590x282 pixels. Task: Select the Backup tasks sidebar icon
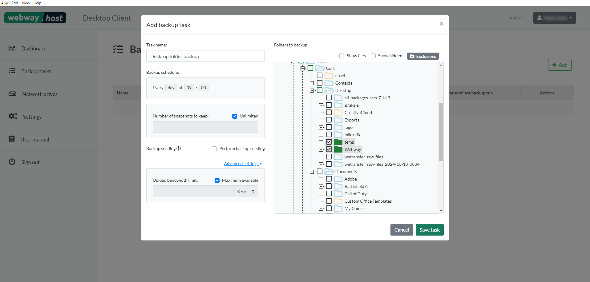click(12, 71)
